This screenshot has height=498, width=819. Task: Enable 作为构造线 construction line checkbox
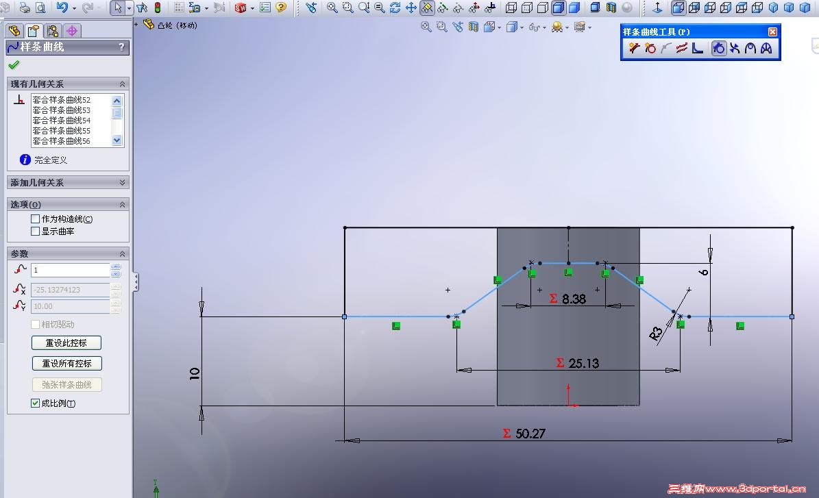pyautogui.click(x=36, y=219)
